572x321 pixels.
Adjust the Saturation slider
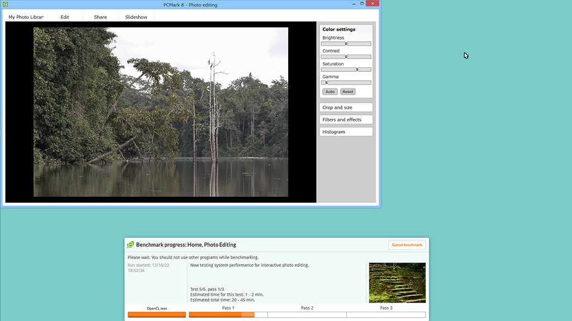[x=346, y=70]
